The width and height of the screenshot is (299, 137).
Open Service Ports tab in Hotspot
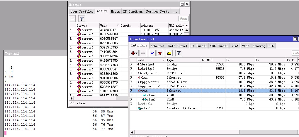click(157, 11)
